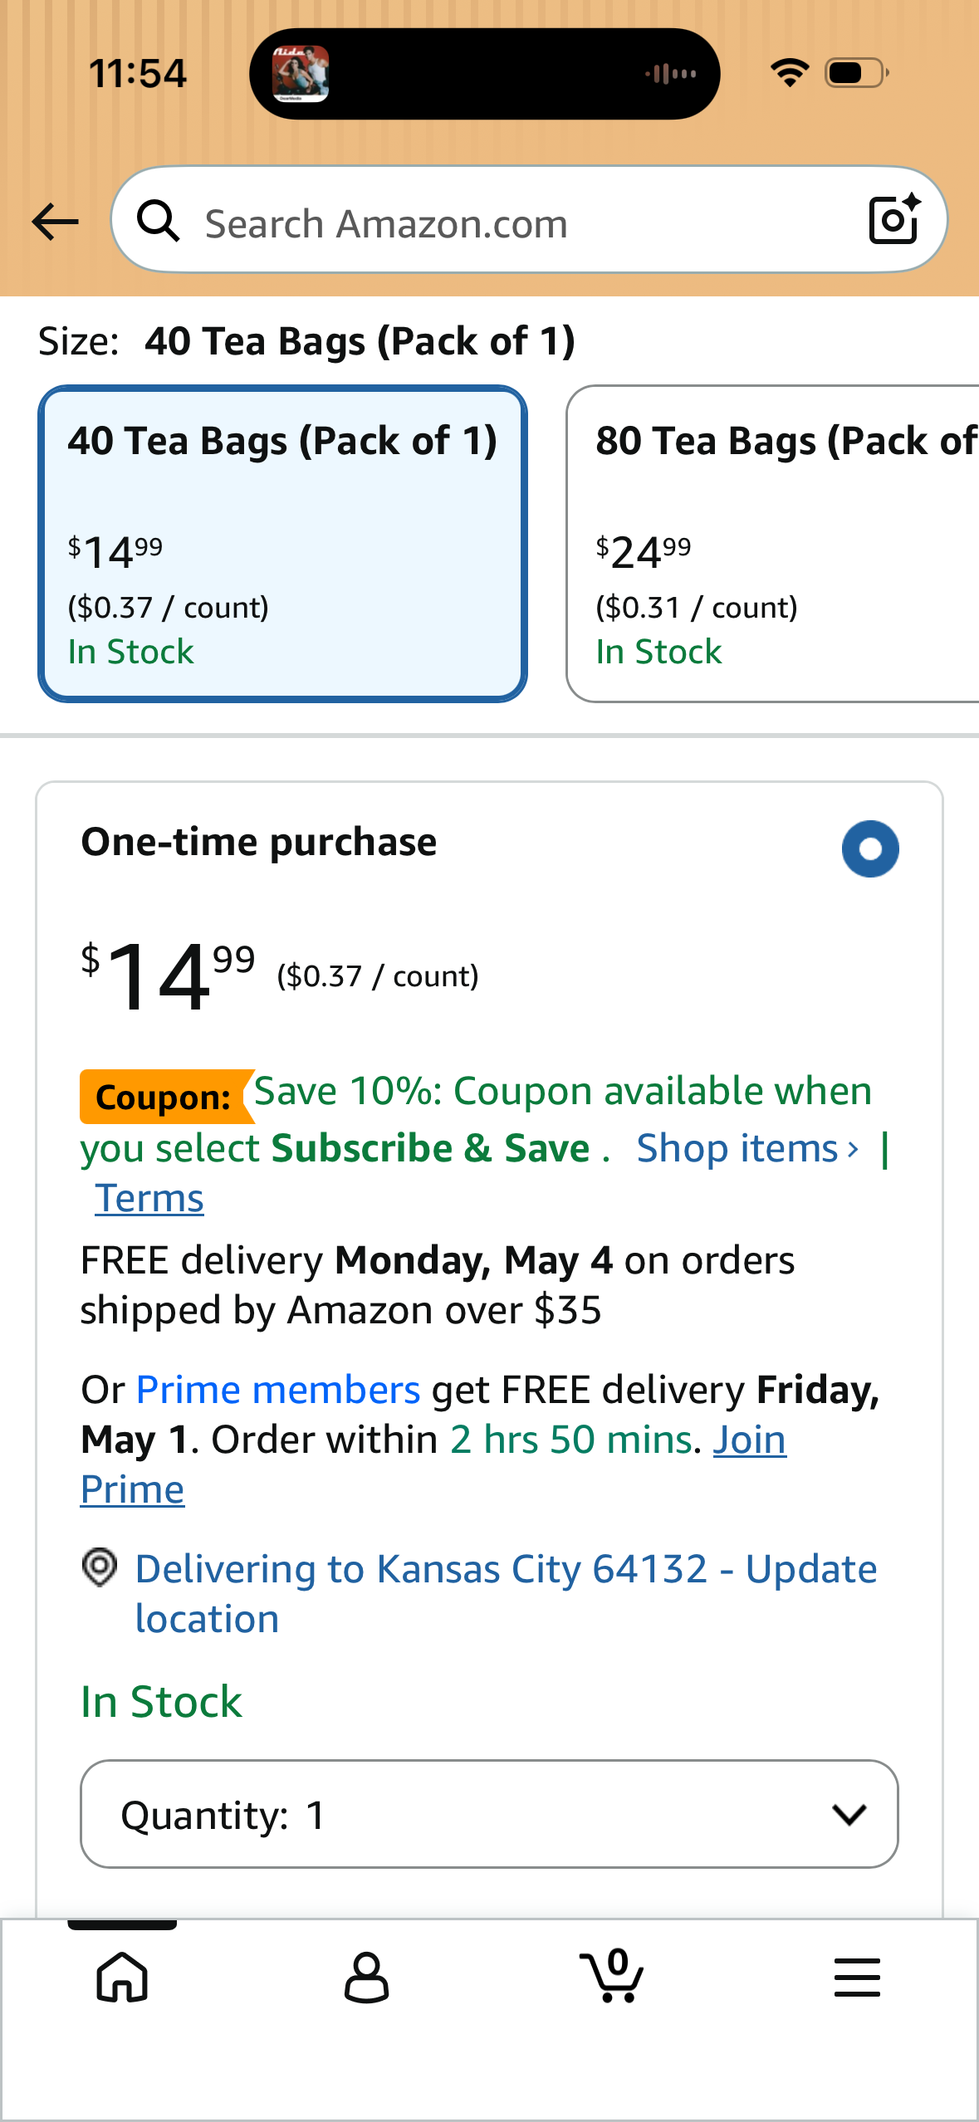Go to Home tab icon
979x2122 pixels.
coord(122,1977)
